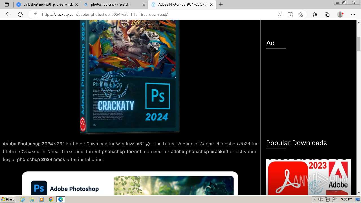Click scrollbar down arrow
361x203 pixels.
tap(359, 193)
